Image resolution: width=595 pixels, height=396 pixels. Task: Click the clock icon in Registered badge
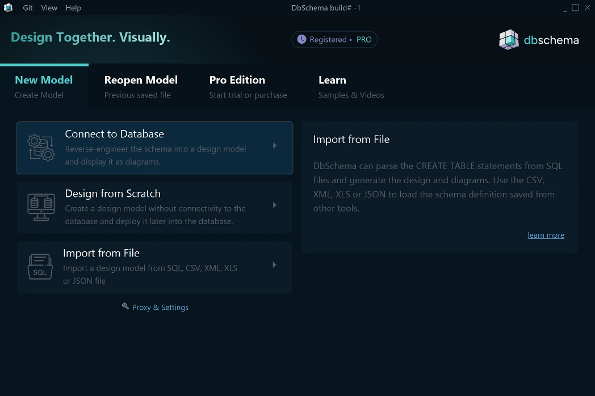[x=301, y=40]
